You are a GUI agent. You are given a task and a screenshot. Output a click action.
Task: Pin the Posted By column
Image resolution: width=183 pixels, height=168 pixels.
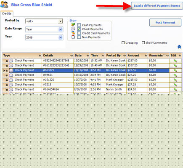pos(125,56)
